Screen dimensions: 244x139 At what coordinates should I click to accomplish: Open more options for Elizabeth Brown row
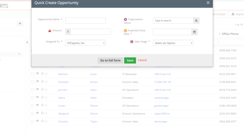point(47,82)
